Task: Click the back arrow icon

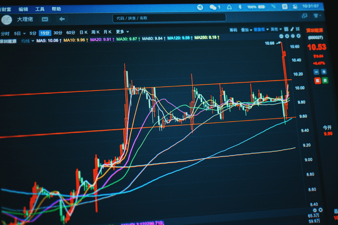Action: tap(62, 19)
